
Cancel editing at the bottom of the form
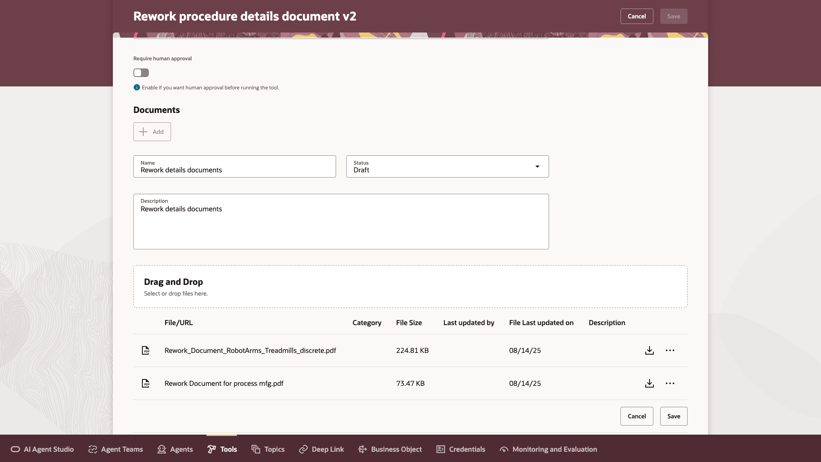point(637,416)
